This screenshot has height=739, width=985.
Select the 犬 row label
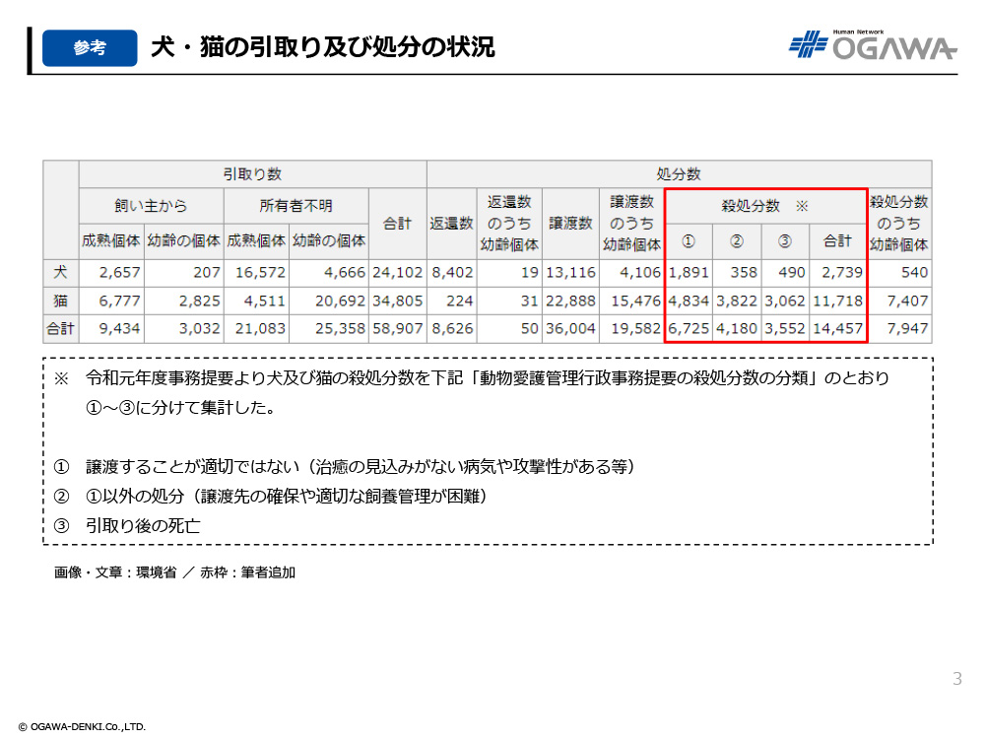61,273
